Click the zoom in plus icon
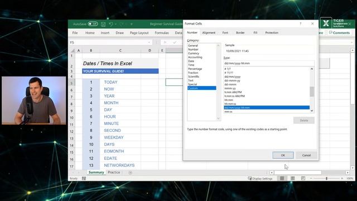The image size is (357, 201). (342, 179)
